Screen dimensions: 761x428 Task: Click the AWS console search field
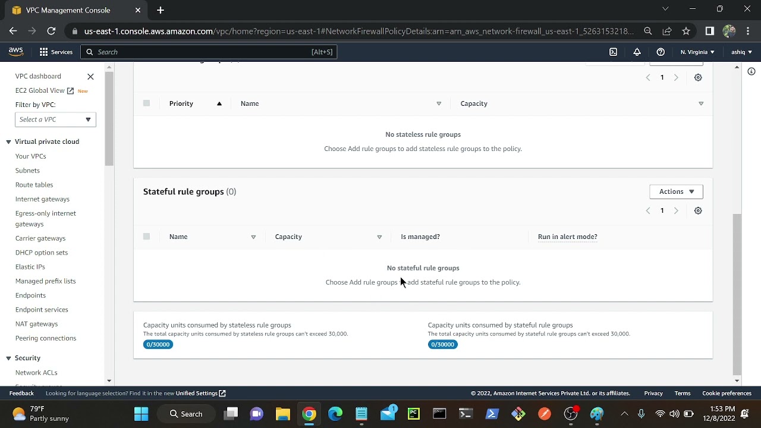(209, 52)
